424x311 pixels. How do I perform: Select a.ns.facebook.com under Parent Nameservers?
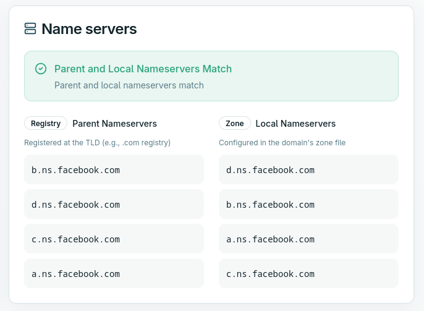(x=75, y=273)
